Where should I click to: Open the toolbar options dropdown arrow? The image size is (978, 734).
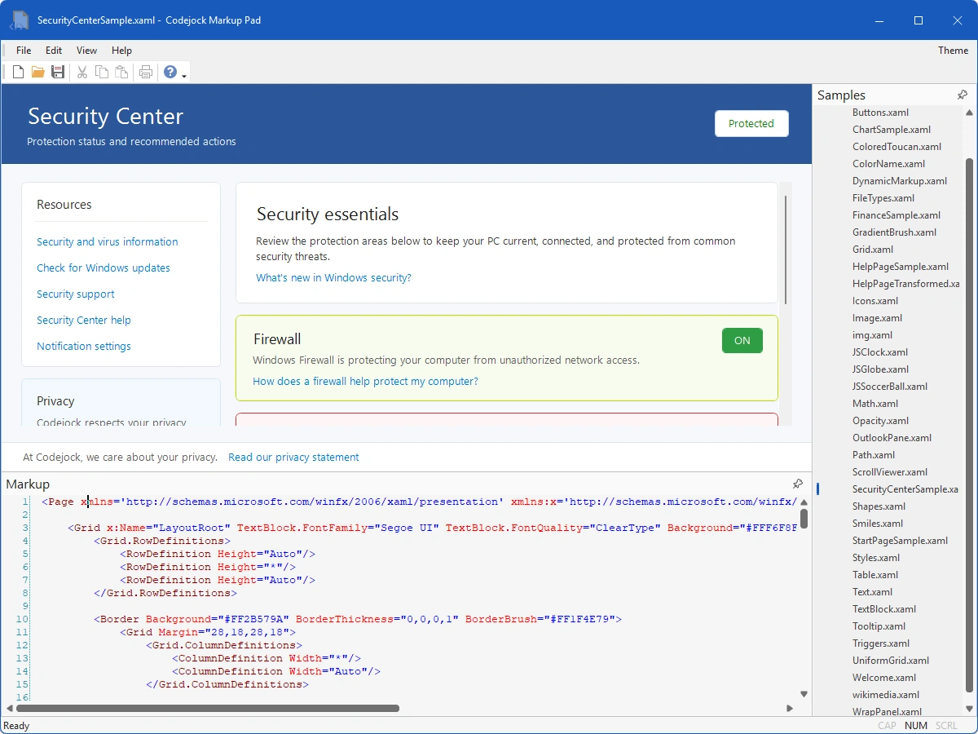click(x=184, y=77)
